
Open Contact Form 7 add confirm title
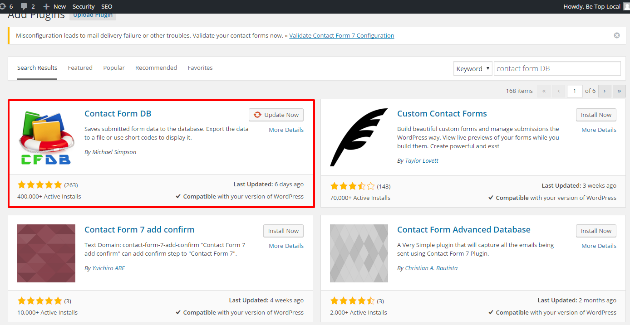point(139,230)
